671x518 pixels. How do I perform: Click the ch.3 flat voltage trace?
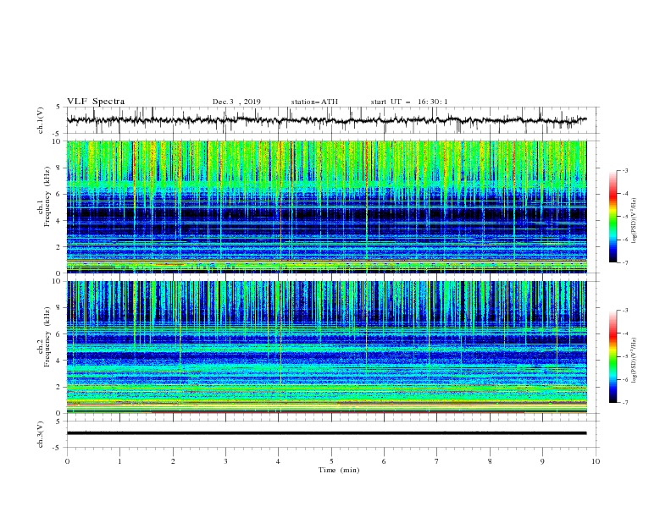point(326,433)
